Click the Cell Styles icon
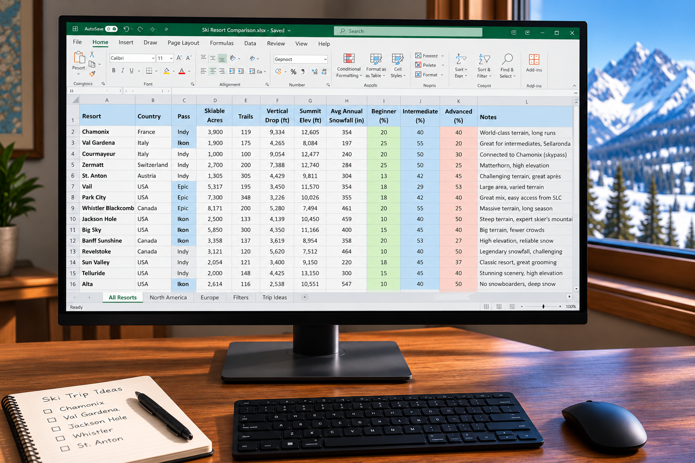The width and height of the screenshot is (695, 463). pyautogui.click(x=398, y=59)
